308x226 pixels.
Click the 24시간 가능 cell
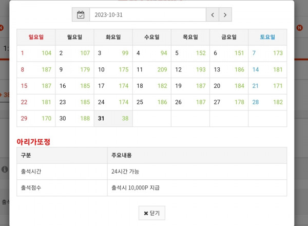(197, 172)
